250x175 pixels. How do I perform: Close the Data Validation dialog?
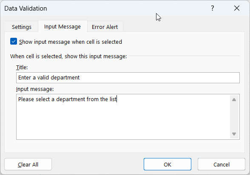point(237,8)
